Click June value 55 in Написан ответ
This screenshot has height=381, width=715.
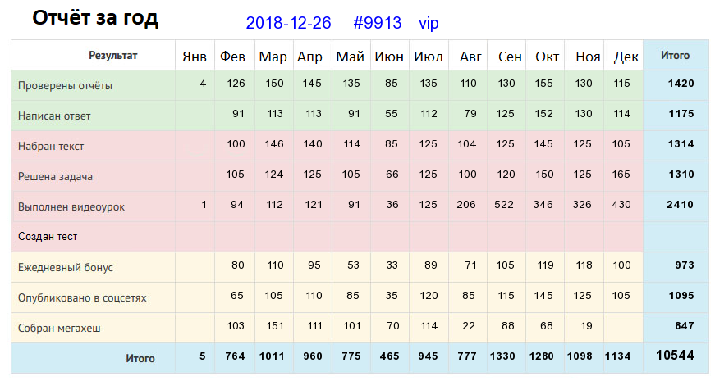click(392, 114)
